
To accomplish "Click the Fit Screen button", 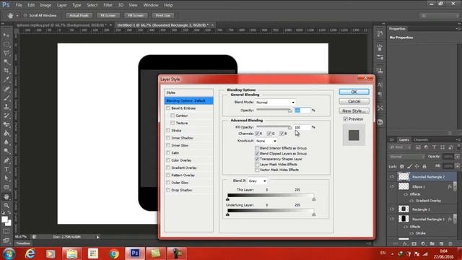I will tap(108, 15).
